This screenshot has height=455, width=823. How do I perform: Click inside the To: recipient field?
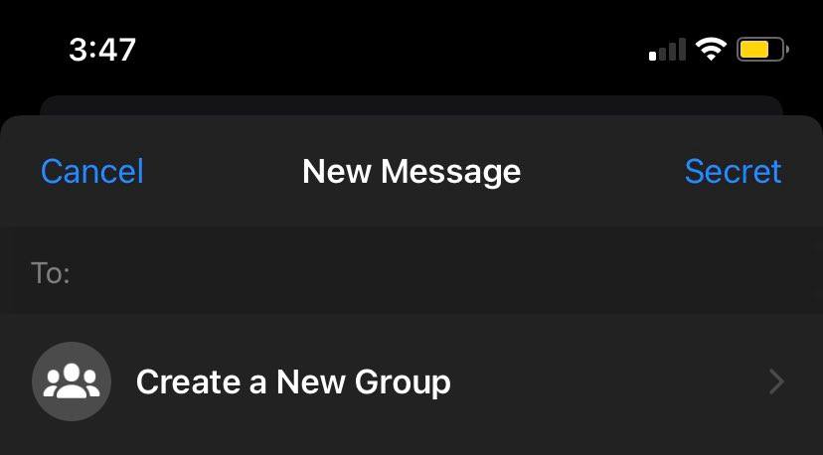[x=411, y=272]
